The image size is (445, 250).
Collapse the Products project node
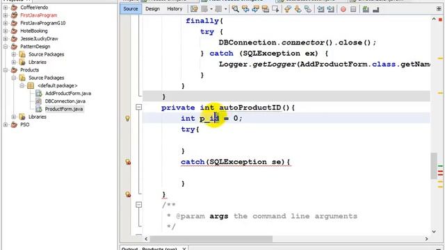coord(6,69)
